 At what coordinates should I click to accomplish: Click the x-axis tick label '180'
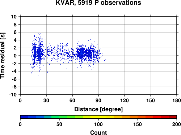tap(177, 100)
